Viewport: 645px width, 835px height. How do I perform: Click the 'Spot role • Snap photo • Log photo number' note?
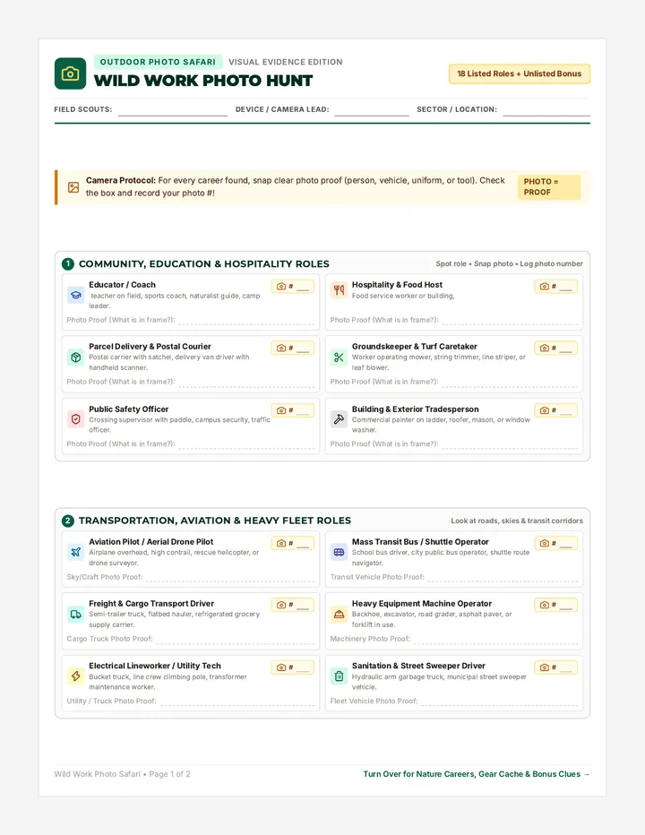pos(509,263)
